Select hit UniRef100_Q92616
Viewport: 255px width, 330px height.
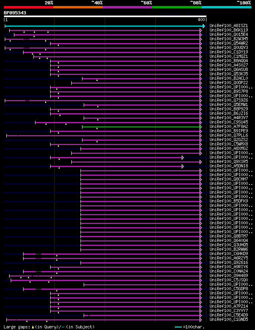229,262
